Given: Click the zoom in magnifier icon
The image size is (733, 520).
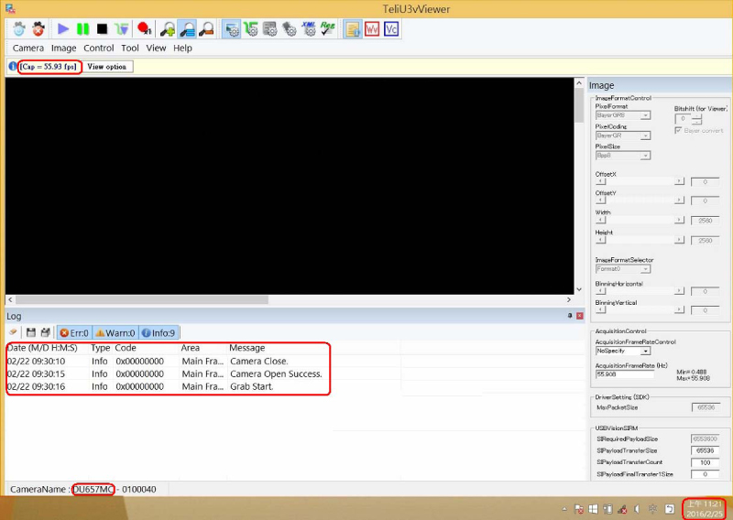Looking at the screenshot, I should tap(168, 29).
